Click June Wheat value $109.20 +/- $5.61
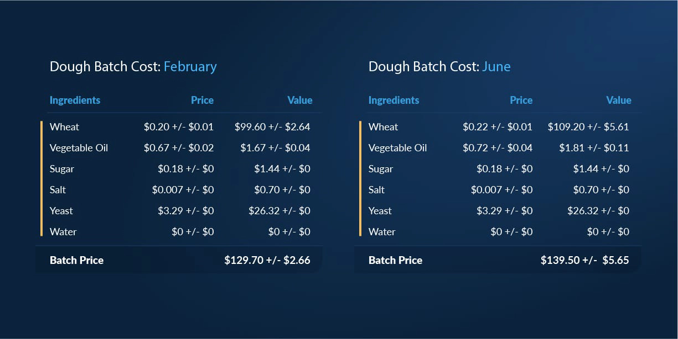 (x=588, y=127)
